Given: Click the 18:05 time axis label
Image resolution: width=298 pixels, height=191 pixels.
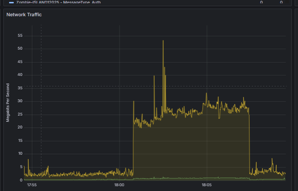Looking at the screenshot, I should (x=207, y=185).
